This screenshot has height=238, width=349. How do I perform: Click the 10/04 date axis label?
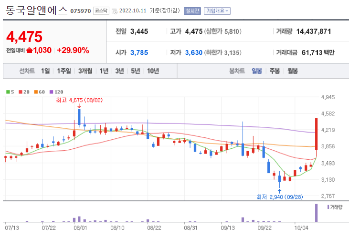pos(301,228)
